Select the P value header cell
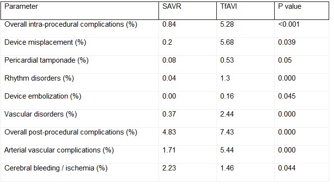334x186 pixels. point(301,11)
